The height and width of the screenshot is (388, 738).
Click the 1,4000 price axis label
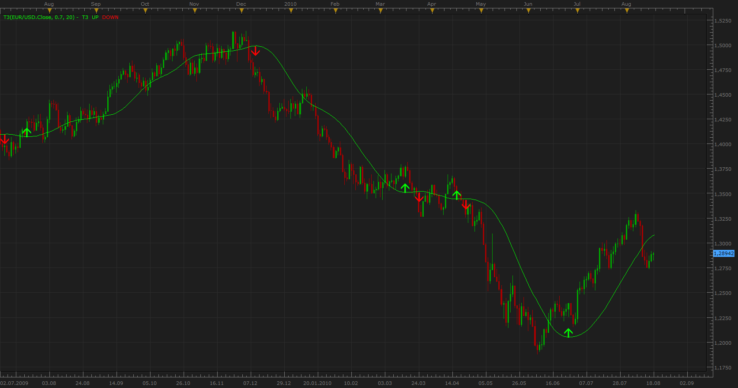click(x=723, y=144)
